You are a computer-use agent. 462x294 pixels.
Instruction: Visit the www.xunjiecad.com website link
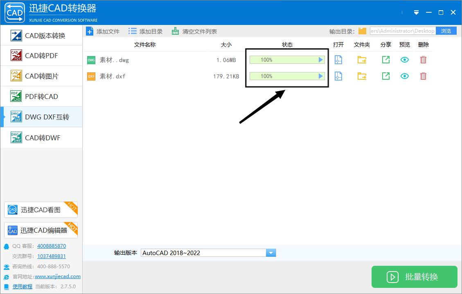point(57,276)
